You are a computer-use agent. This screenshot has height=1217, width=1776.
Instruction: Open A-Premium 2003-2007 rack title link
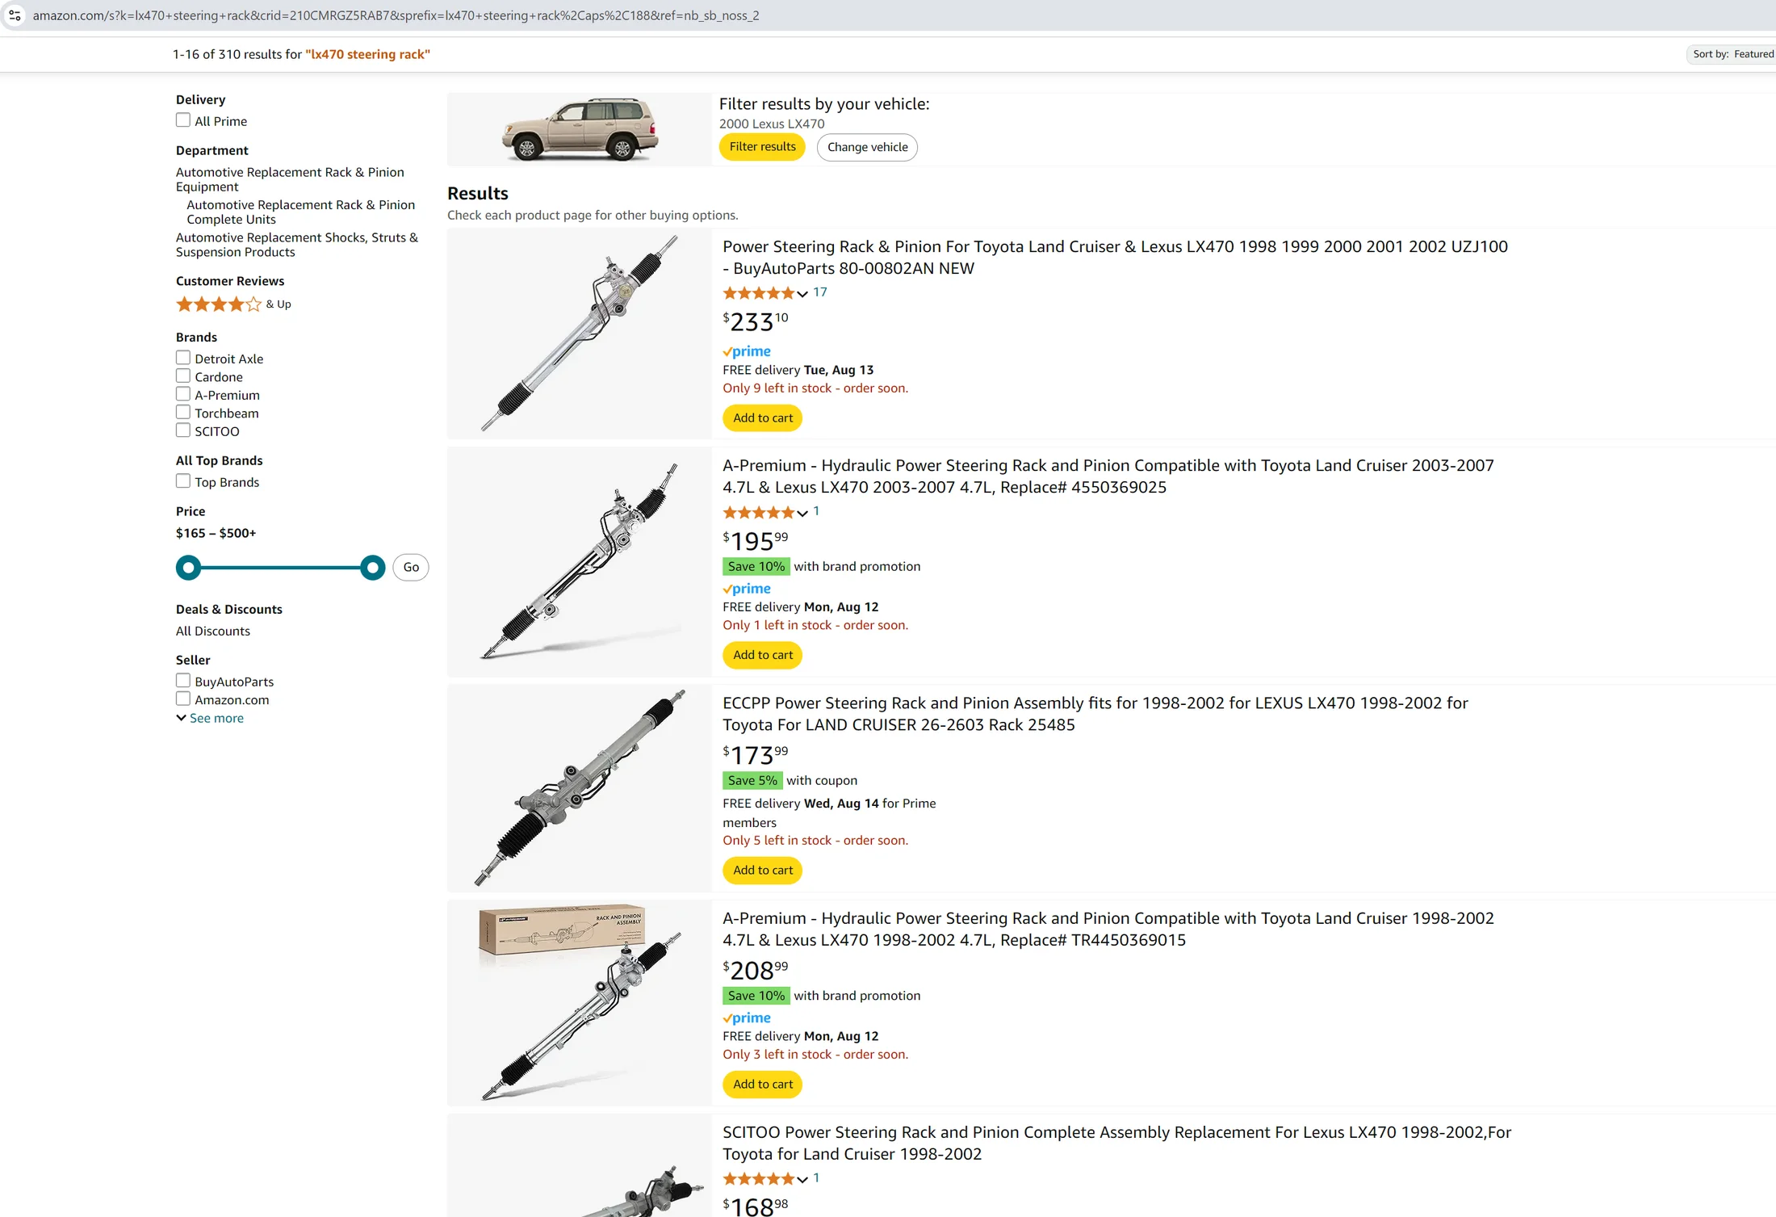pyautogui.click(x=1108, y=476)
